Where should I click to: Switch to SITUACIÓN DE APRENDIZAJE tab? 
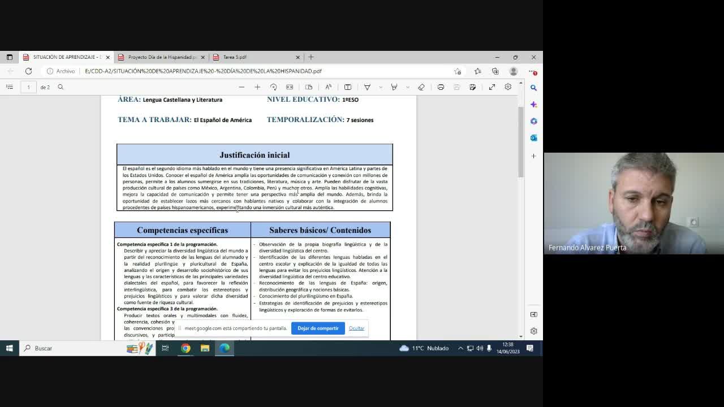(x=66, y=57)
